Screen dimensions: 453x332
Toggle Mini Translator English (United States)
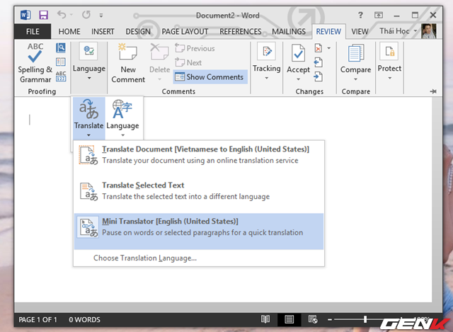199,231
